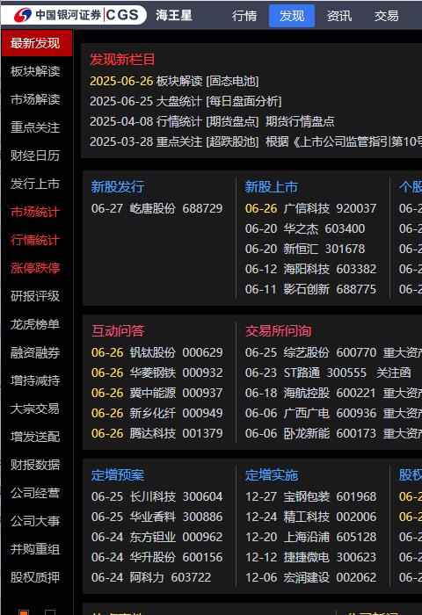
Task: Select 华业香料 300886 row
Action: [x=157, y=517]
